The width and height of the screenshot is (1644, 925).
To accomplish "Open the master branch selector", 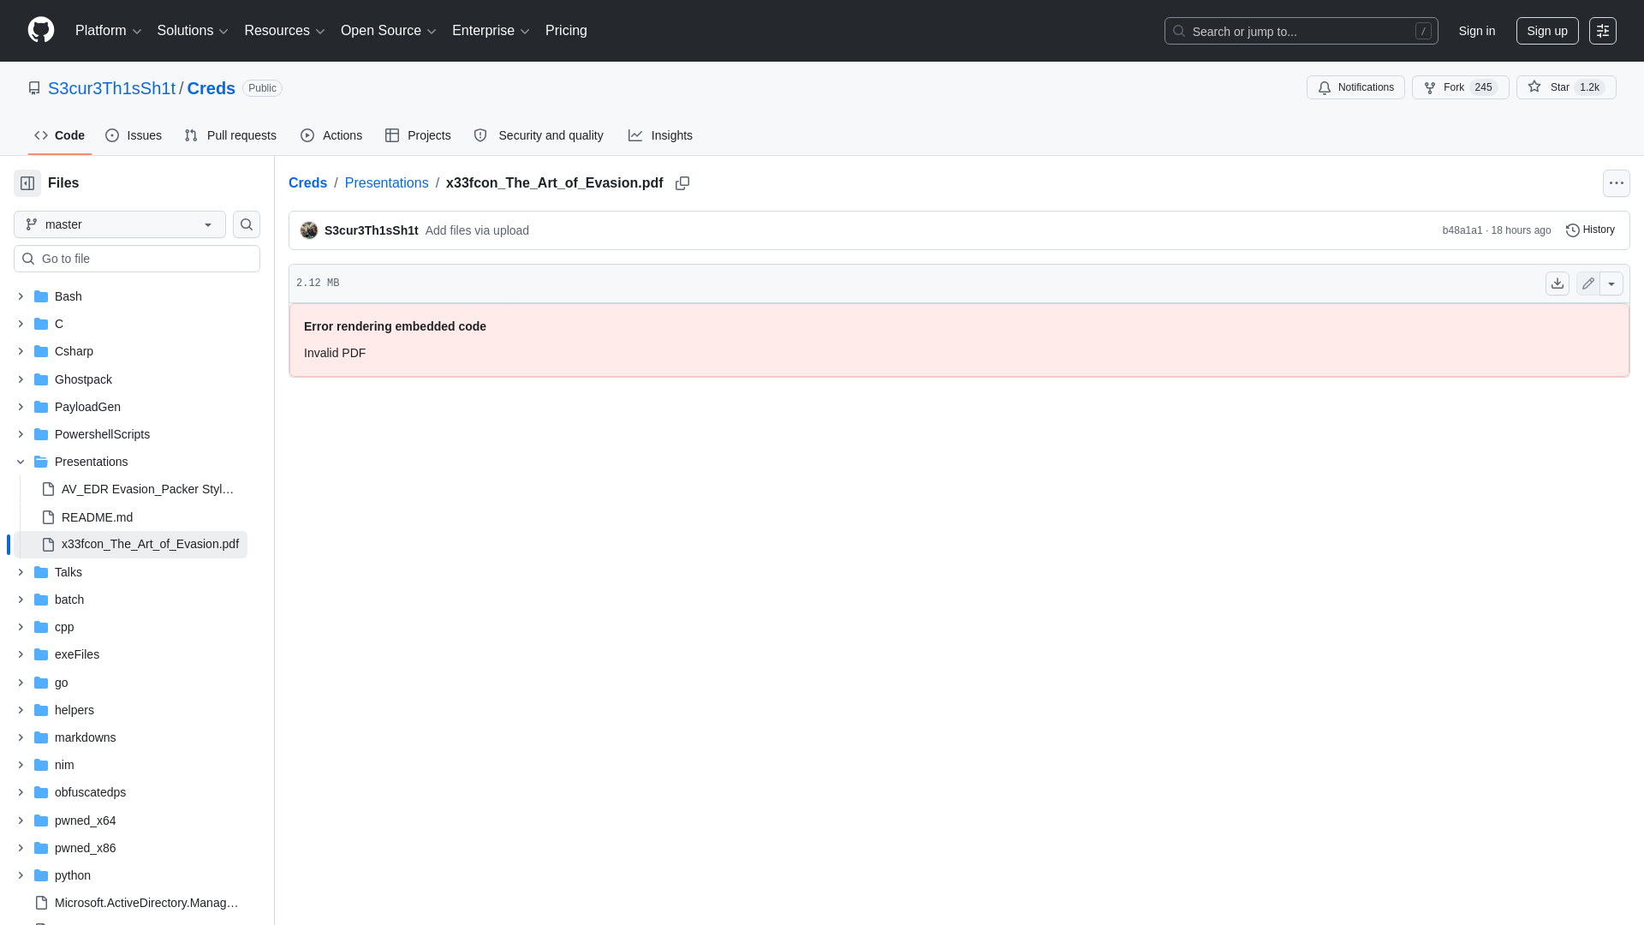I will click(x=120, y=224).
